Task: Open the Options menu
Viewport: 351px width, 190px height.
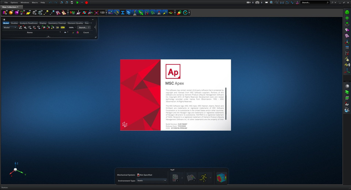Action: (x=14, y=2)
